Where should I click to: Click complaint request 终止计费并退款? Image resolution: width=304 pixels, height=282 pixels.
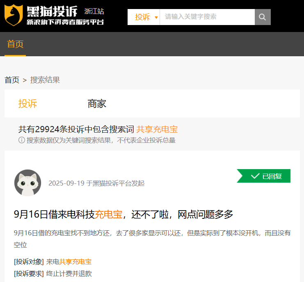point(69,273)
